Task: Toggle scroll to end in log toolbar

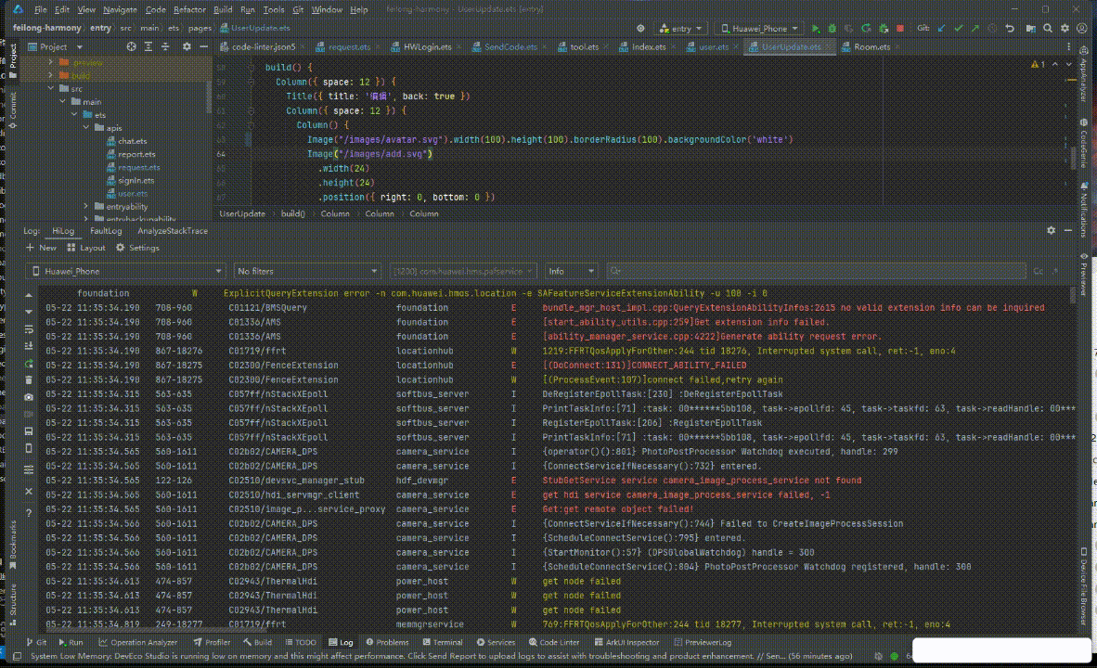Action: (x=29, y=345)
